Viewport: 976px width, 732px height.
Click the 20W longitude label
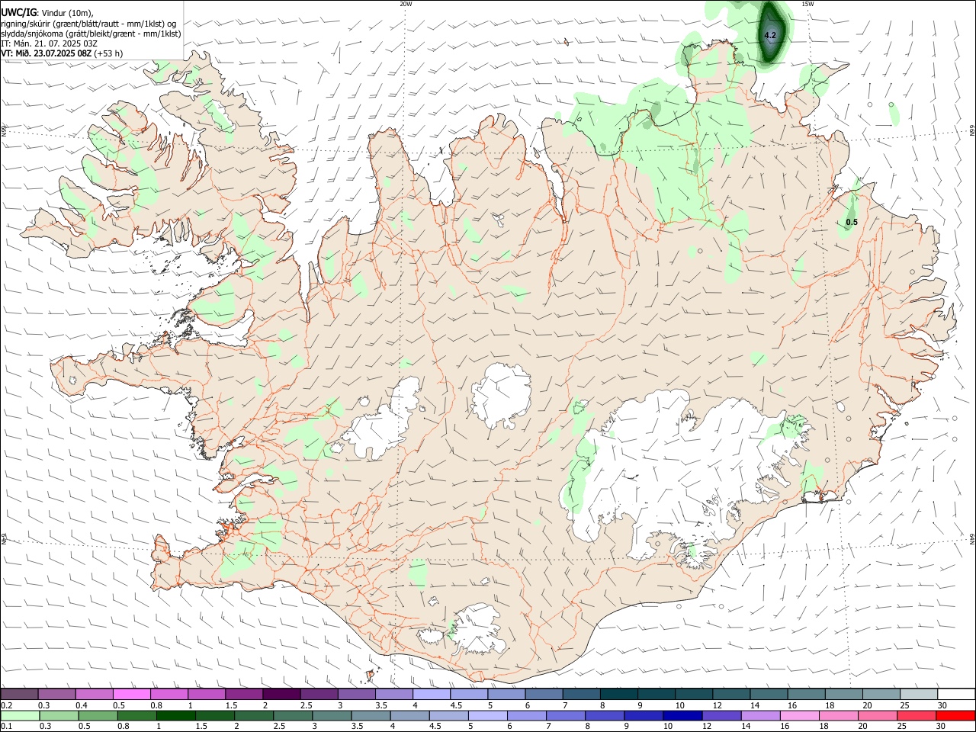tap(406, 4)
